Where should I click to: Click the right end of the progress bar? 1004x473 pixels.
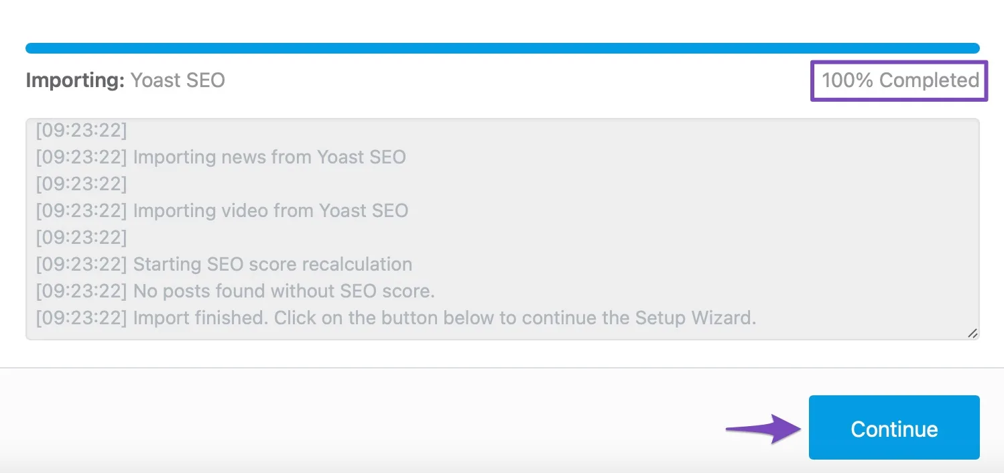(x=973, y=48)
